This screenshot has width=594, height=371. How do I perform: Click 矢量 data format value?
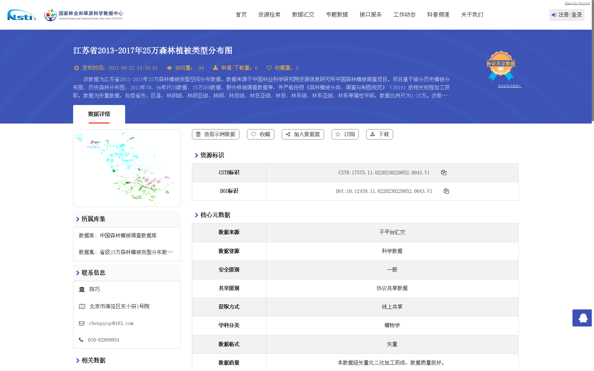[392, 344]
